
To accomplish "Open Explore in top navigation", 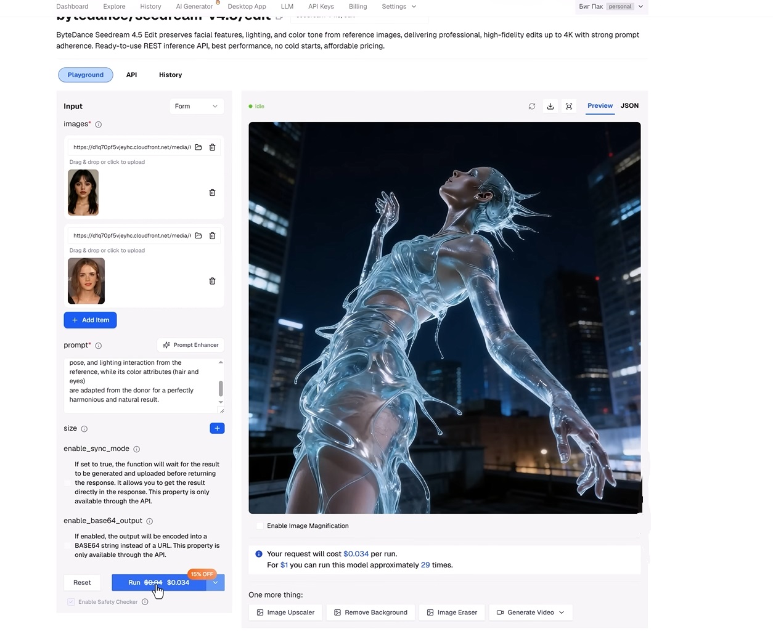I will [114, 6].
